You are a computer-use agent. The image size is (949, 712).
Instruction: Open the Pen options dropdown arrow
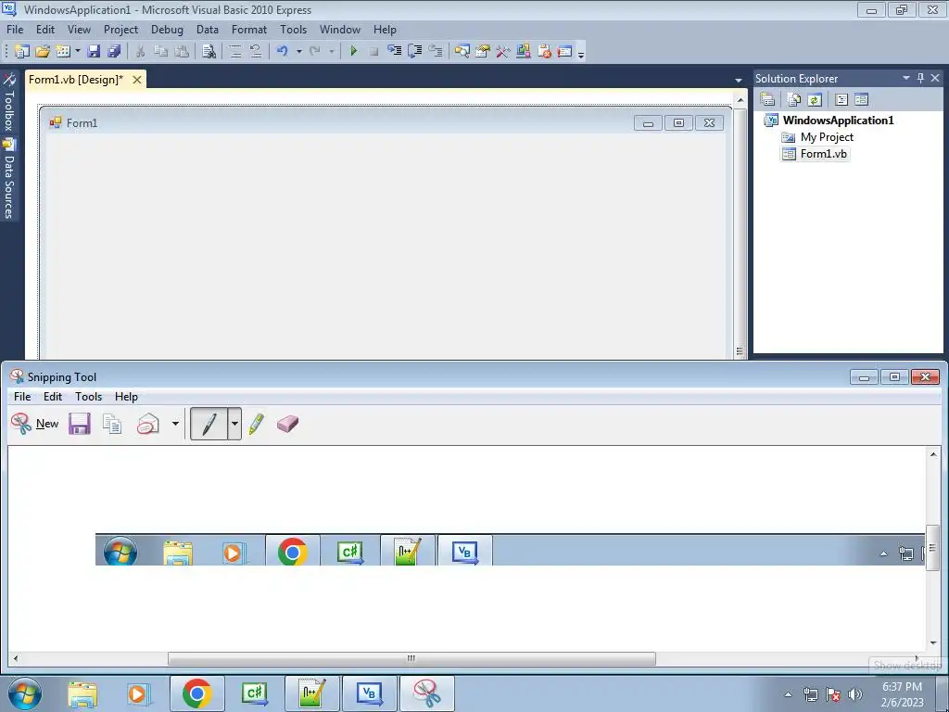click(x=234, y=424)
